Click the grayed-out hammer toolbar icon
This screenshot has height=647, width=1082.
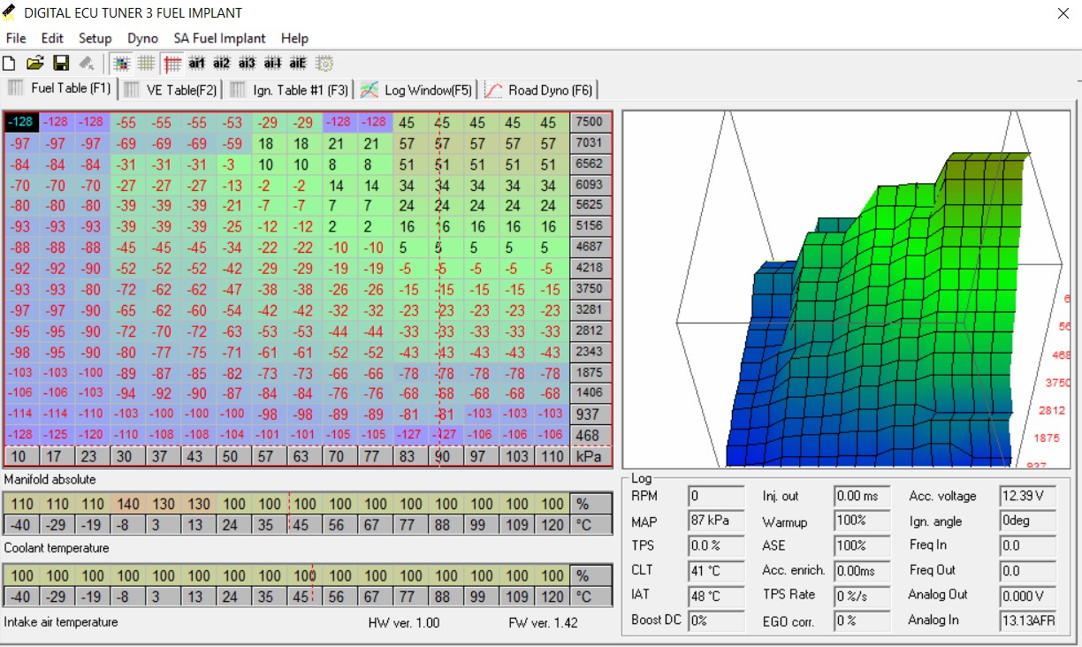87,64
